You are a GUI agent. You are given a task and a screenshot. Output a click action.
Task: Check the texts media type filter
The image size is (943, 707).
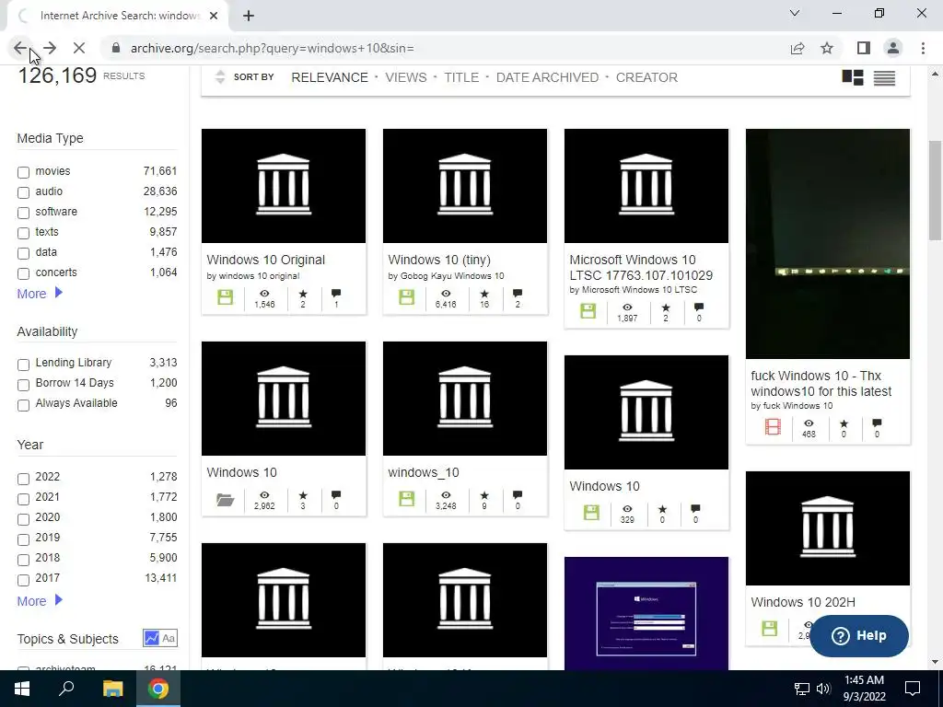click(x=23, y=233)
